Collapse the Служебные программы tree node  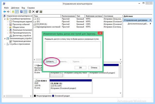tap(5, 19)
